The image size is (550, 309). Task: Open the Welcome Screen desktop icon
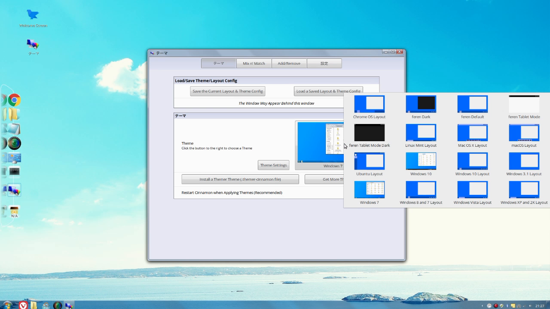point(33,18)
